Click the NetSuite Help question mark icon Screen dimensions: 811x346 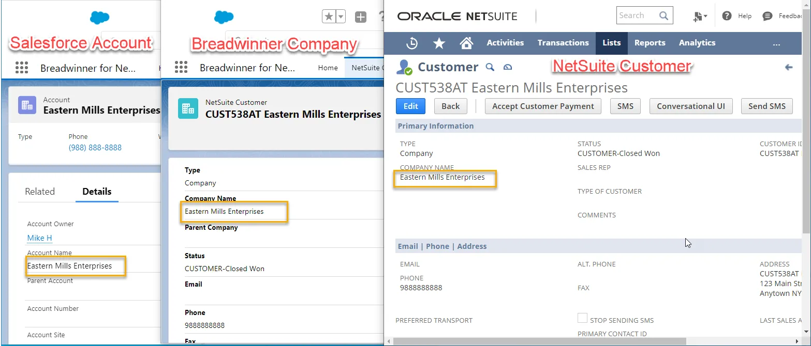[727, 16]
